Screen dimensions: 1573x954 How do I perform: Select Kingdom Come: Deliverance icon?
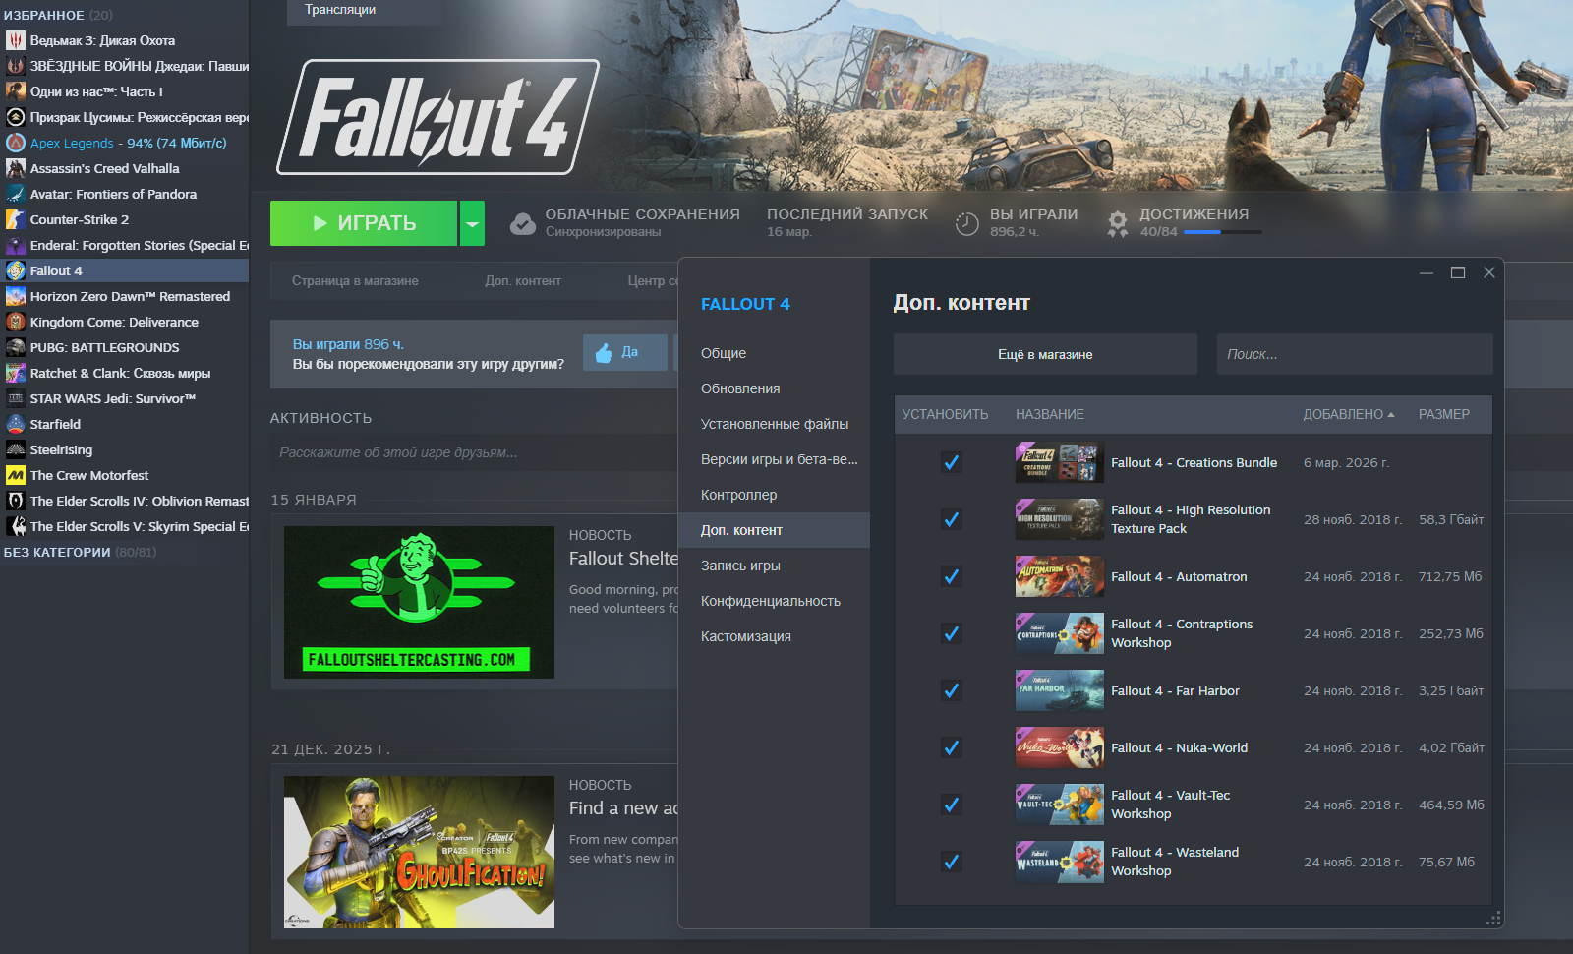pos(15,322)
